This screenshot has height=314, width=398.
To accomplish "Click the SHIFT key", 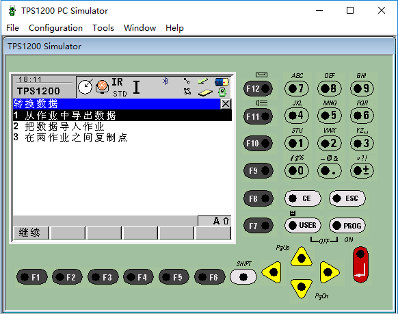I will (243, 277).
